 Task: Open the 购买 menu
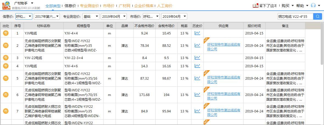[288, 5]
